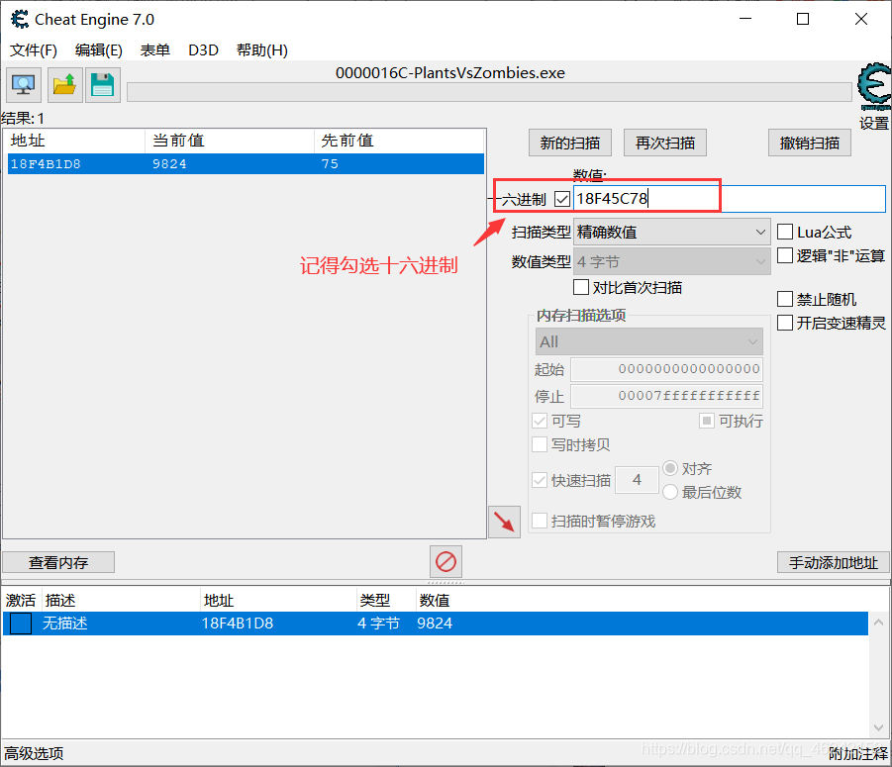892x767 pixels.
Task: Open the 扫描类型 dropdown
Action: 671,232
